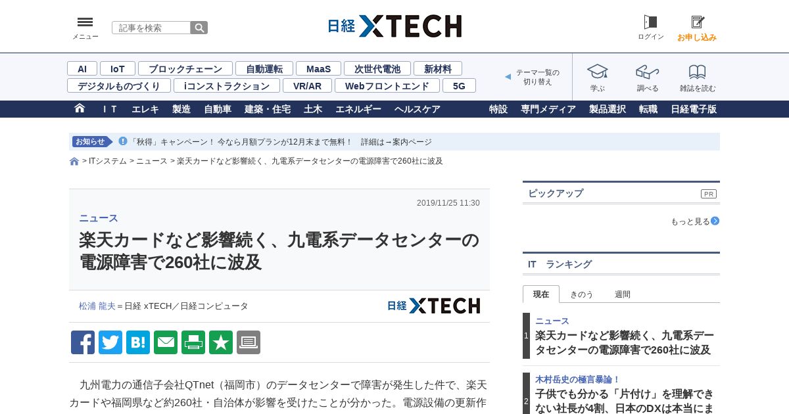Select the 次世代電池 theme tag
789x414 pixels.
[x=377, y=68]
